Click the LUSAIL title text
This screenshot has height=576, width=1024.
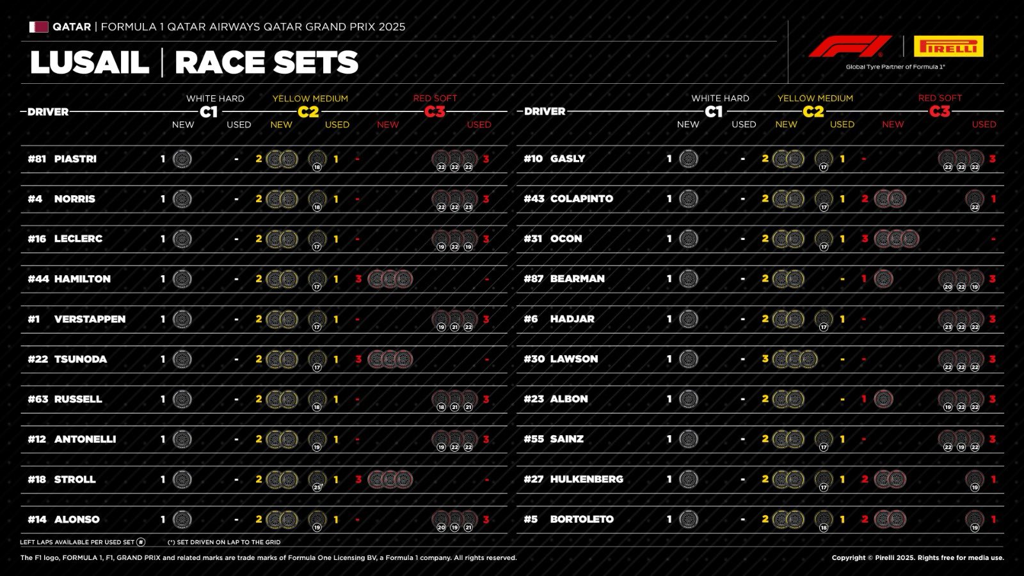point(90,63)
